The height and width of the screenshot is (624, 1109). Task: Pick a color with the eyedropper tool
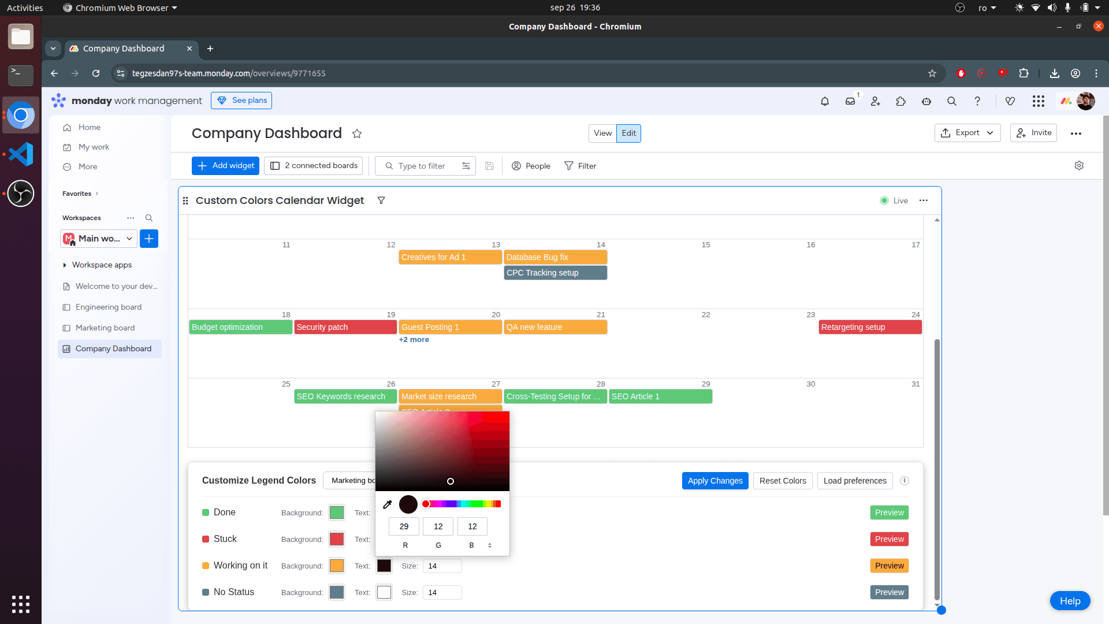coord(387,504)
